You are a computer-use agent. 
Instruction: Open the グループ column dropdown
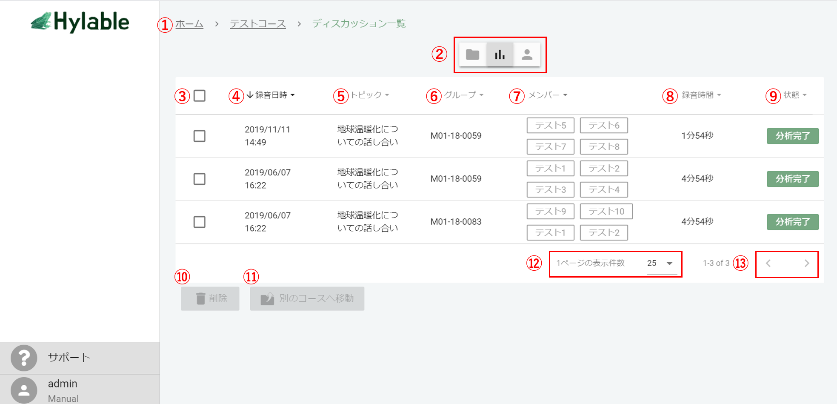481,95
